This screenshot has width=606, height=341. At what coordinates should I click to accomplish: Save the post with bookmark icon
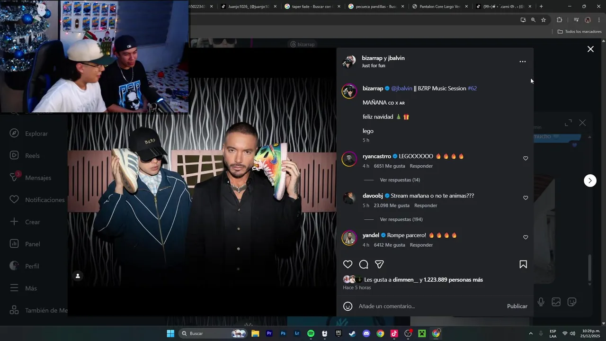pos(523,264)
